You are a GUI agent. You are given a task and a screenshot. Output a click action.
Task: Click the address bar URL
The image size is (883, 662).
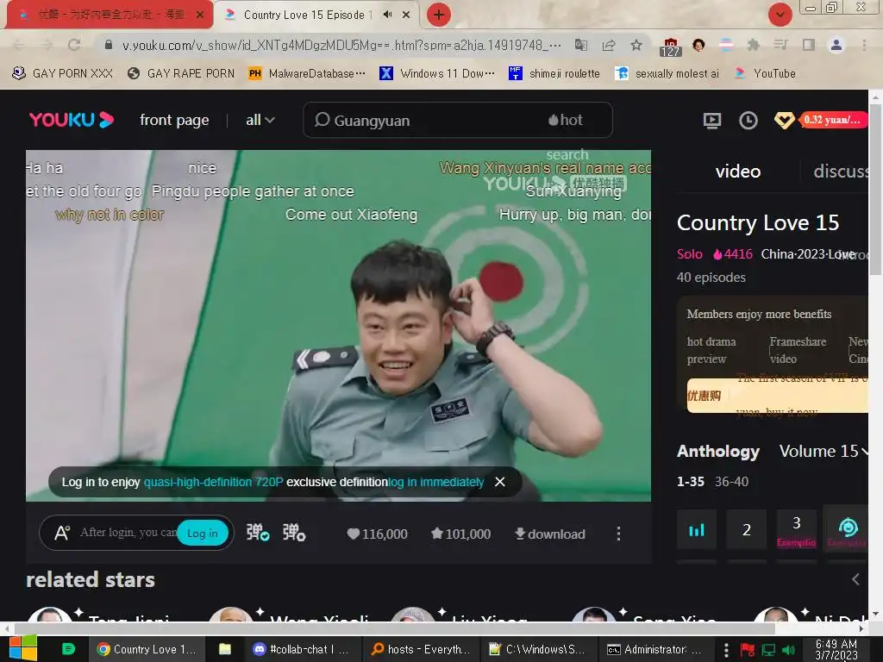[x=341, y=45]
